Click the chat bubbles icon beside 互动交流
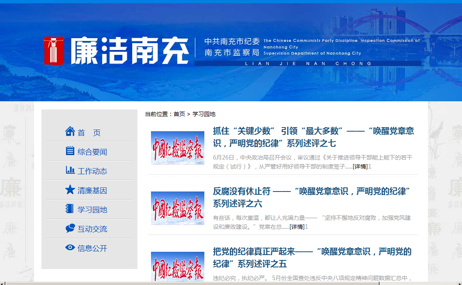This screenshot has width=462, height=285. [70, 228]
